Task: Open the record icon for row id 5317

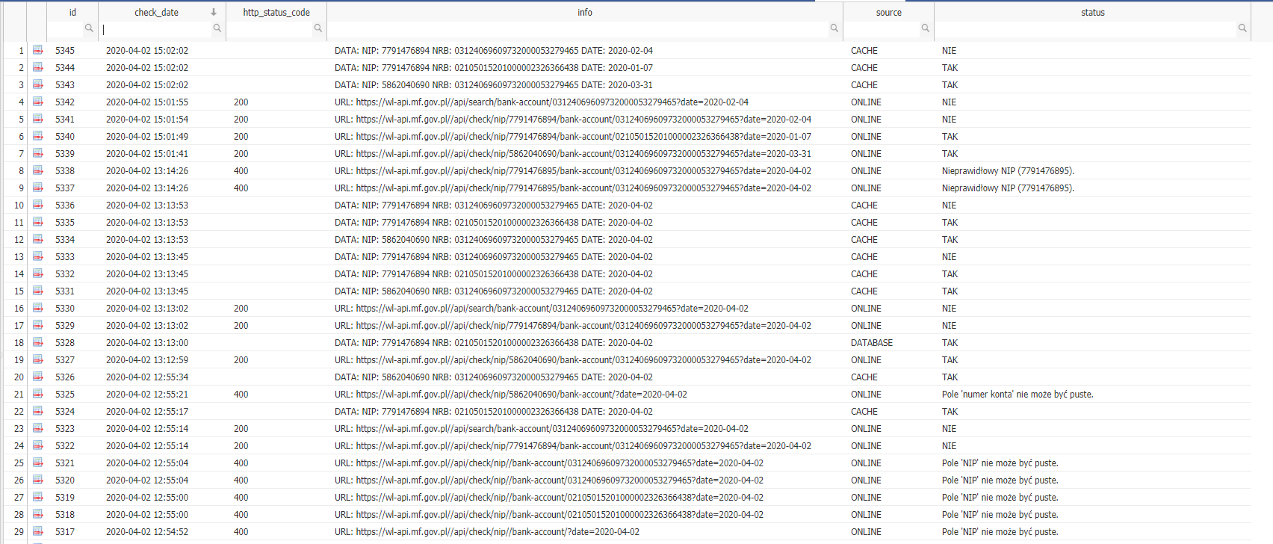Action: [x=37, y=531]
